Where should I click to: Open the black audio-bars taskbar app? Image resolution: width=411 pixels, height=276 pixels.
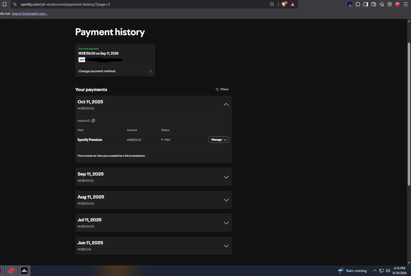point(24,271)
